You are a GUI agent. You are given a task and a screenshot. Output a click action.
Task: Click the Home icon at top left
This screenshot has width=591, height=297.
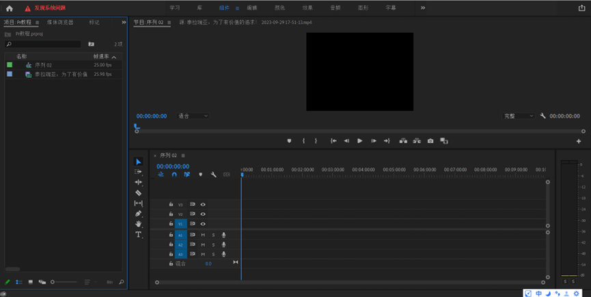click(9, 8)
